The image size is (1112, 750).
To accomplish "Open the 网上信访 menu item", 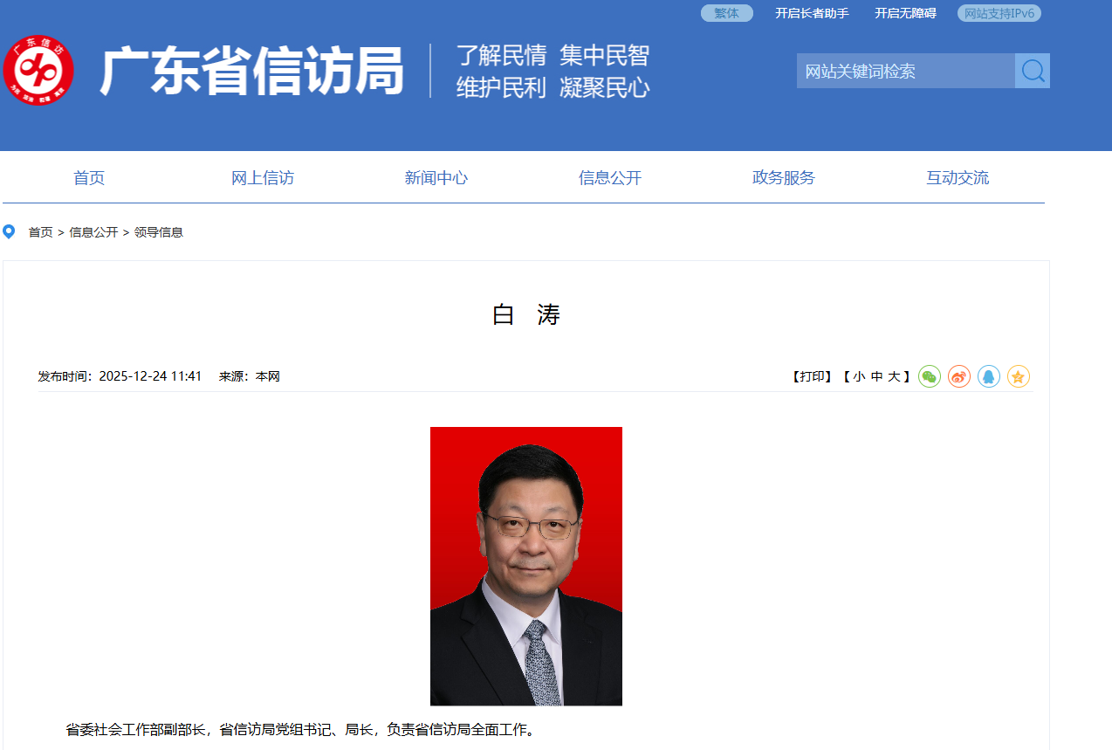I will point(263,177).
